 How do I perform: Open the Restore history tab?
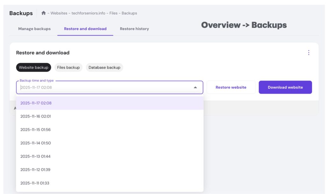134,29
